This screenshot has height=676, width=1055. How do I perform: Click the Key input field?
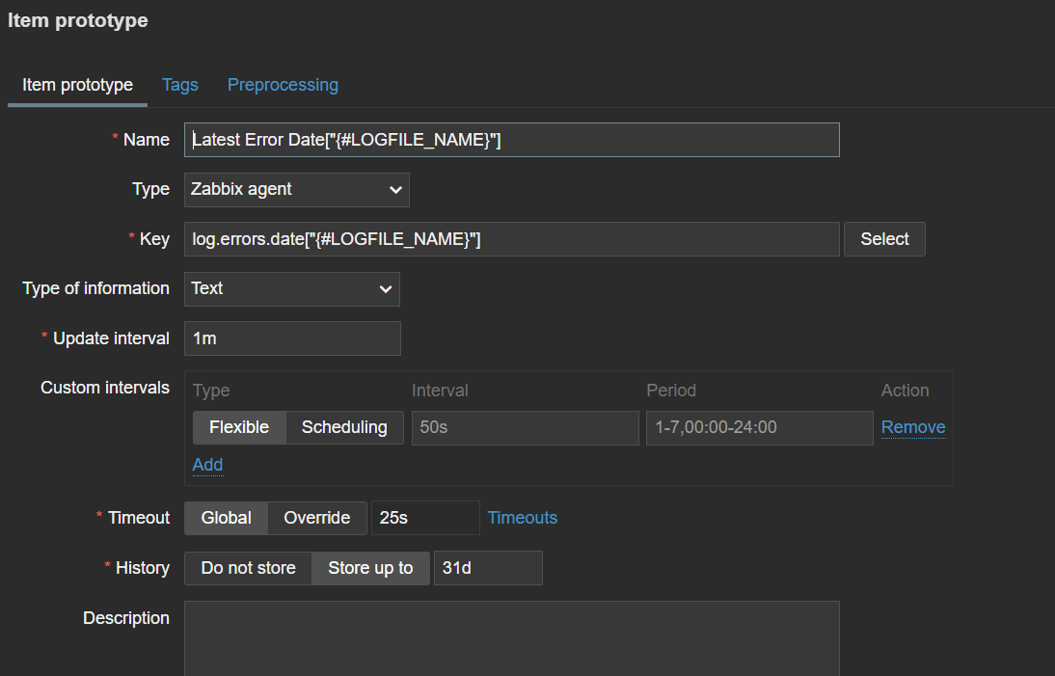(511, 239)
